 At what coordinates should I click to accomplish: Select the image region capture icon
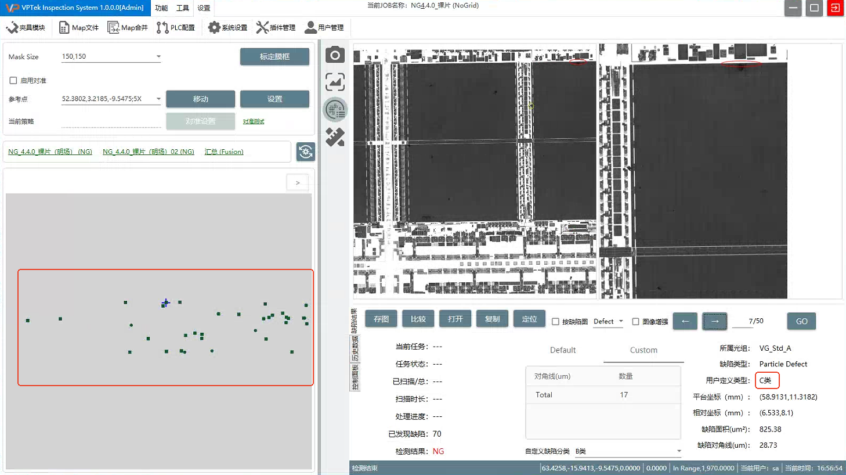click(x=335, y=82)
